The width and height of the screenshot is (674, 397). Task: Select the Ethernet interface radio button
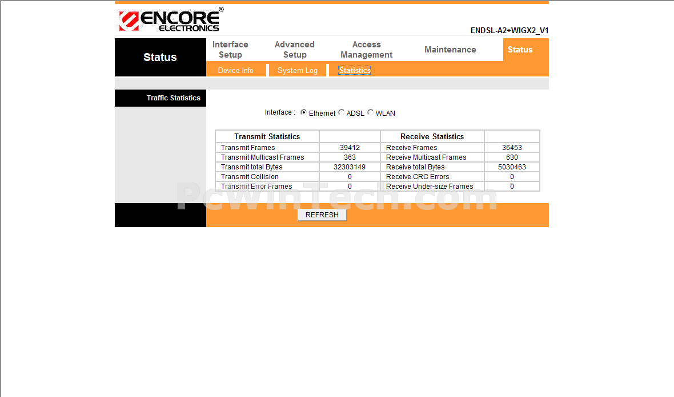click(303, 112)
